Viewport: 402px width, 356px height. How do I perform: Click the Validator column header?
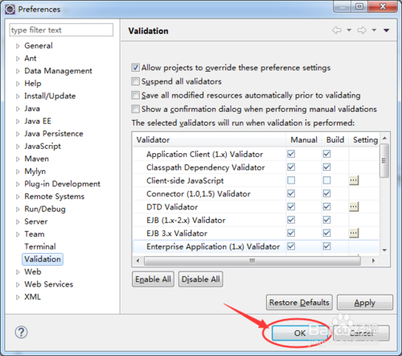pyautogui.click(x=209, y=139)
